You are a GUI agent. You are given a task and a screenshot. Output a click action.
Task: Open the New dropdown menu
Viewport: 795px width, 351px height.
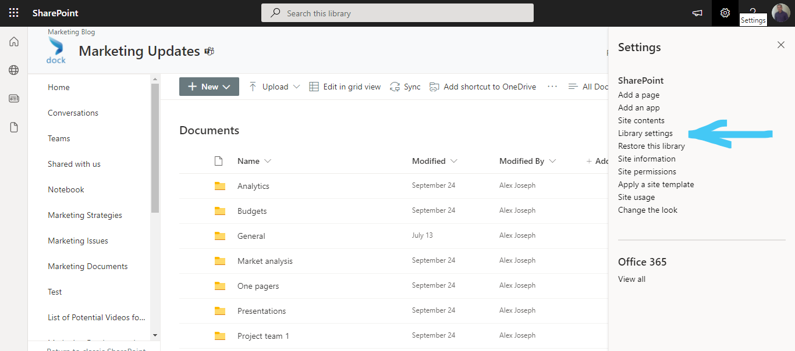[208, 86]
